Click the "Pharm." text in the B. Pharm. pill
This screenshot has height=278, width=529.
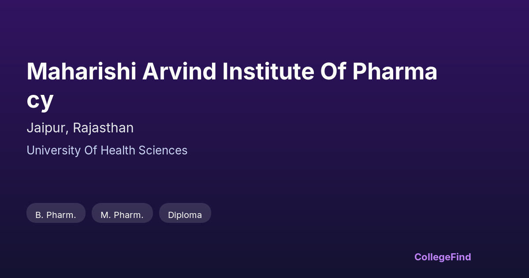point(61,215)
